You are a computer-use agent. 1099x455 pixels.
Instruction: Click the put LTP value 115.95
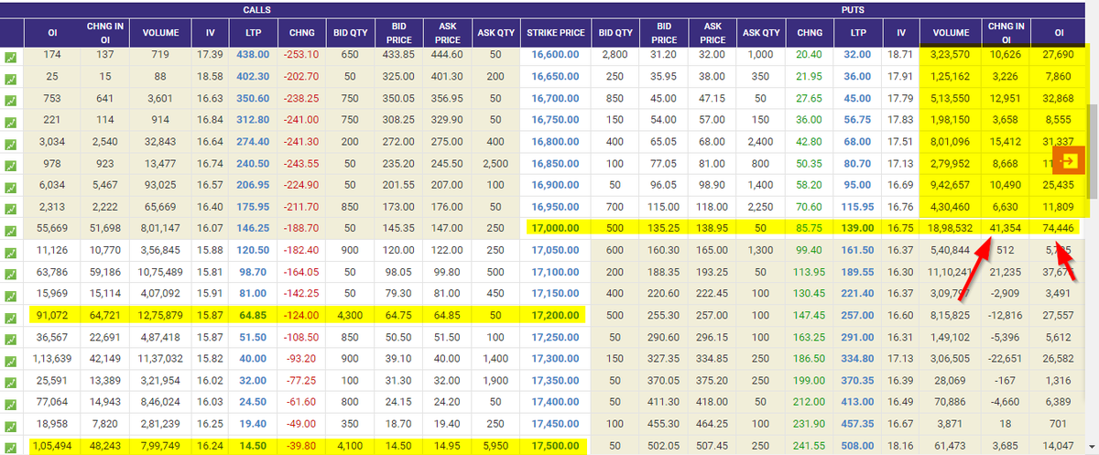(x=858, y=207)
